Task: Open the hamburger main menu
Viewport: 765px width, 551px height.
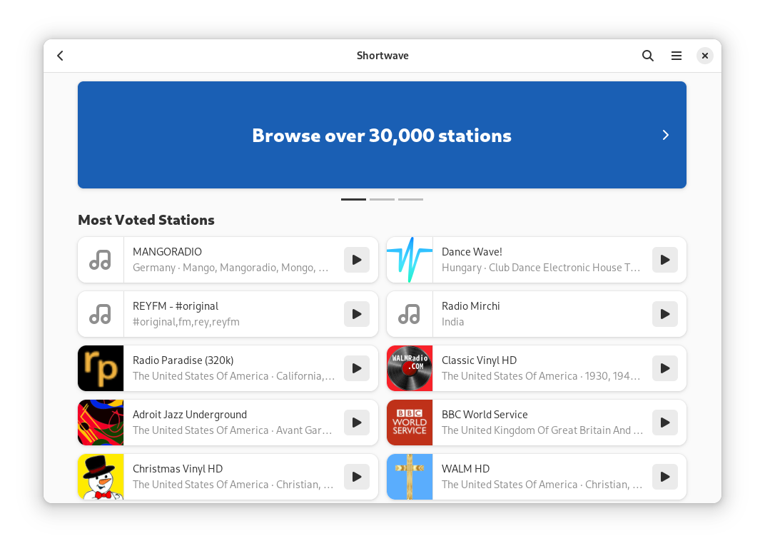Action: point(676,56)
